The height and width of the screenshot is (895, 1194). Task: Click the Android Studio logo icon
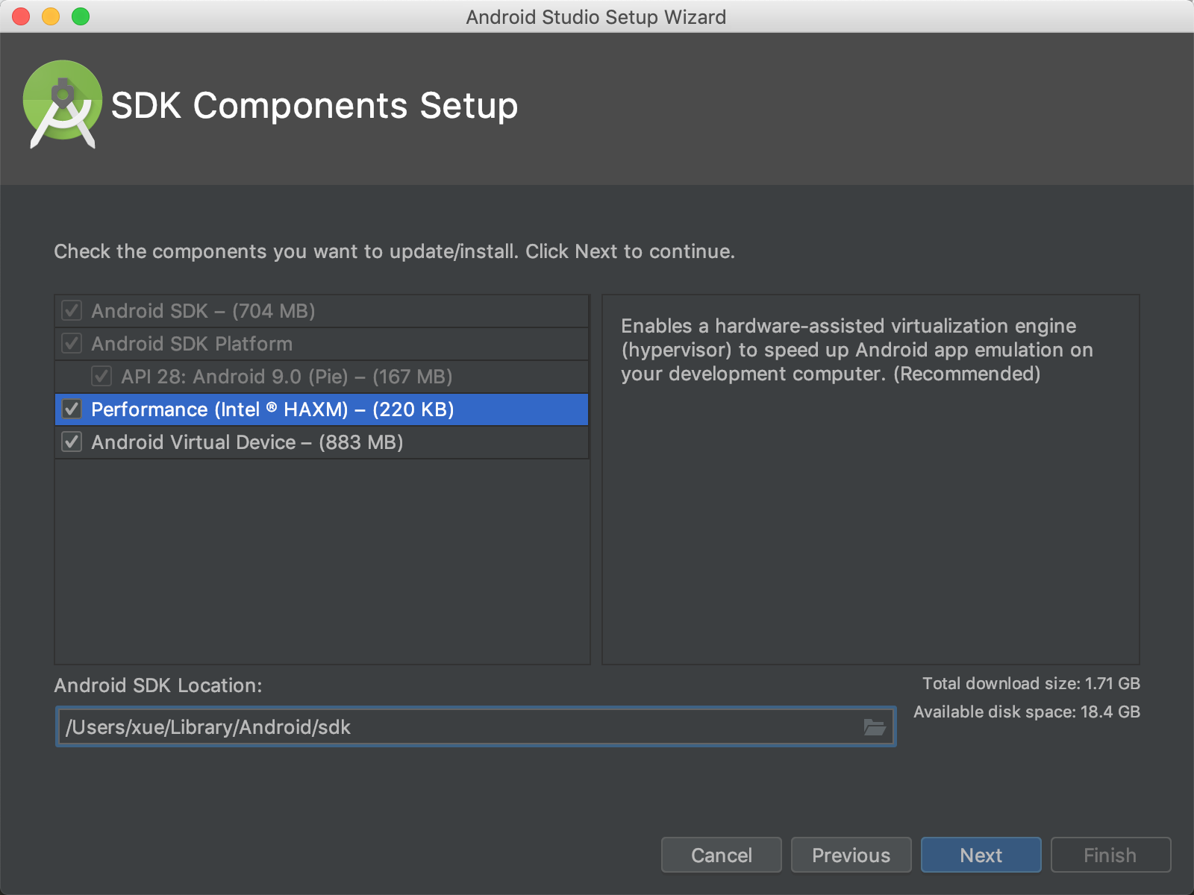[63, 104]
